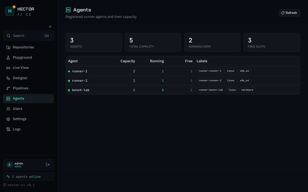Select the runner-2 agent name
The width and height of the screenshot is (308, 192).
80,81
